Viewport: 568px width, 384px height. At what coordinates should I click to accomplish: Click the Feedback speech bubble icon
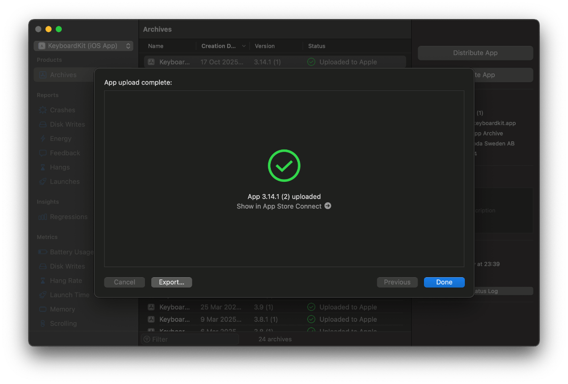(43, 153)
